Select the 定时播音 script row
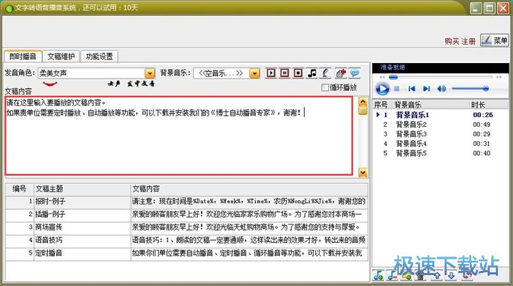 (x=187, y=253)
